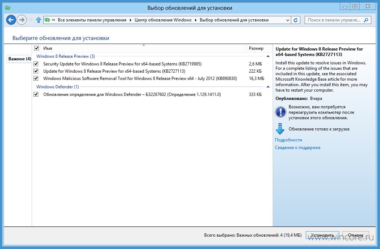
Task: Sort updates by the Имя column
Action: (x=143, y=48)
